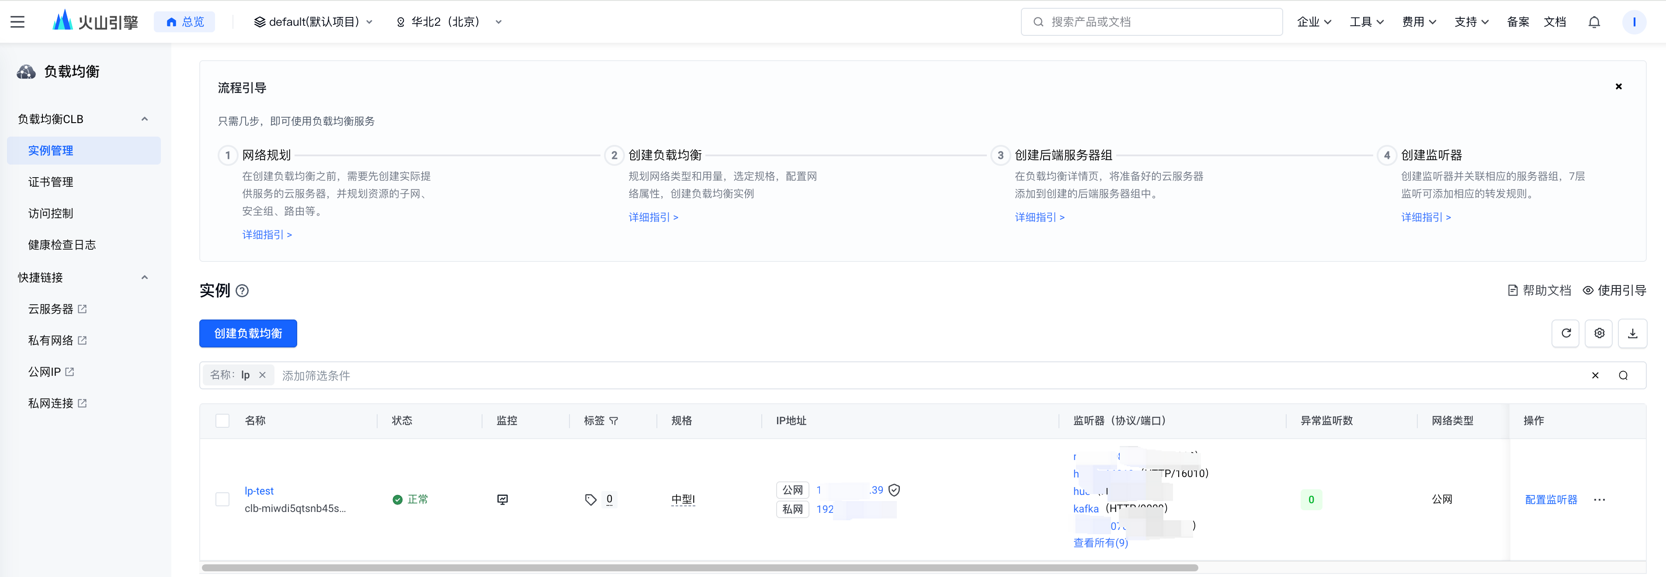This screenshot has width=1666, height=577.
Task: Toggle 使用引导 guide visibility
Action: [x=1614, y=291]
